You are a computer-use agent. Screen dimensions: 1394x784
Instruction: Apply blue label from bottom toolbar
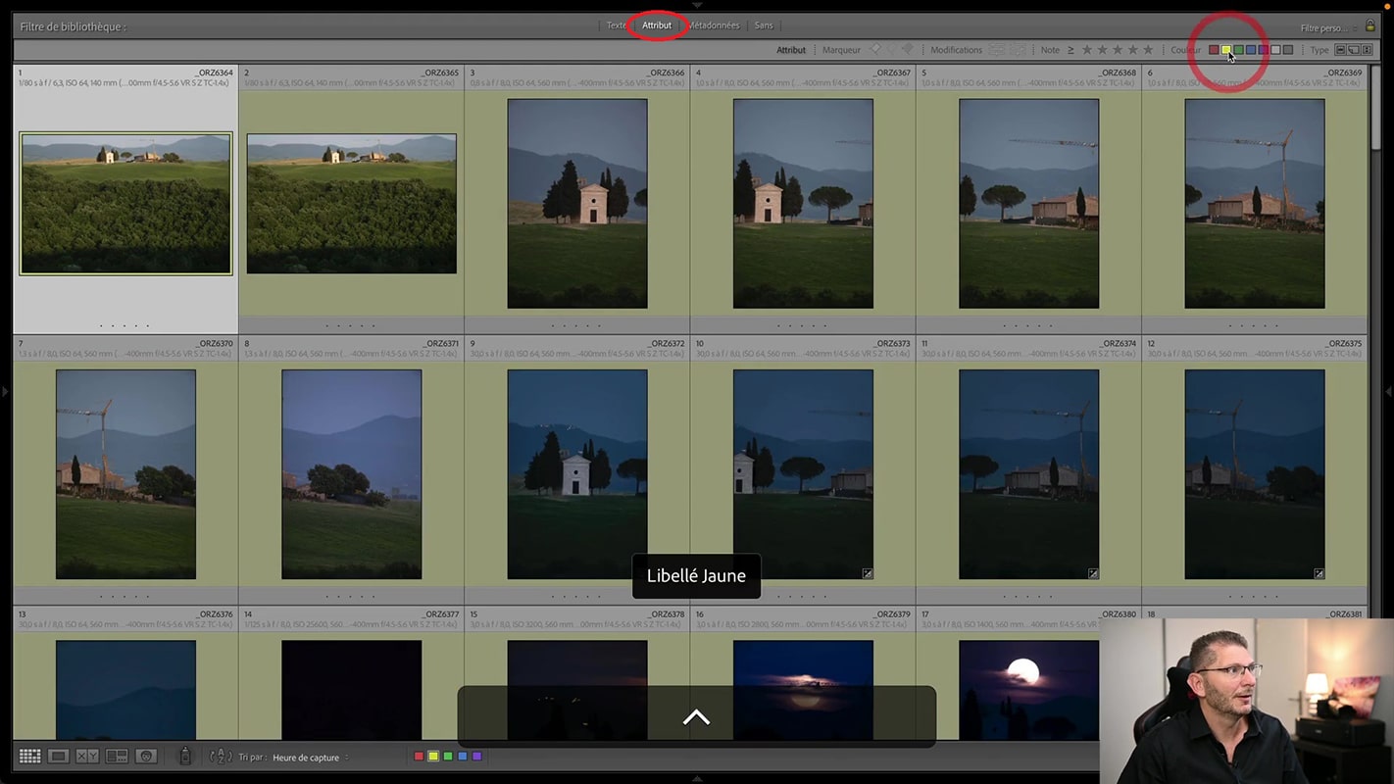(x=463, y=757)
